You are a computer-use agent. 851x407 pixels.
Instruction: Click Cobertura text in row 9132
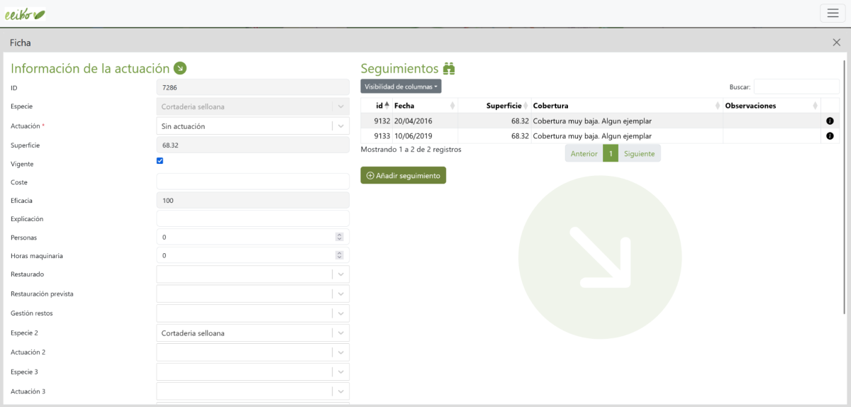[592, 121]
